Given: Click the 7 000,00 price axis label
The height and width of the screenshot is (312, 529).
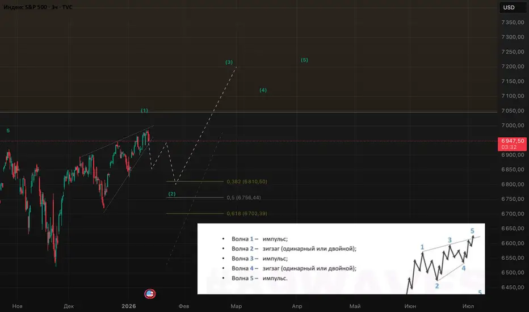Looking at the screenshot, I should (513, 125).
